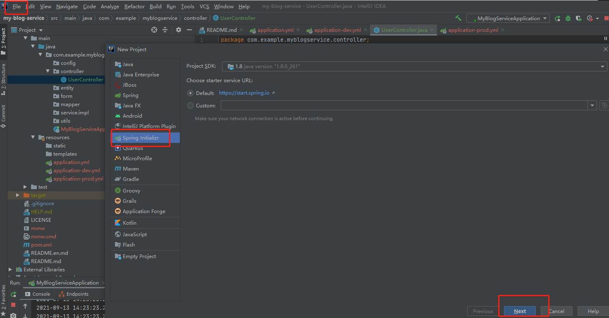Close the UserController.java editor tab
This screenshot has width=609, height=318.
432,30
